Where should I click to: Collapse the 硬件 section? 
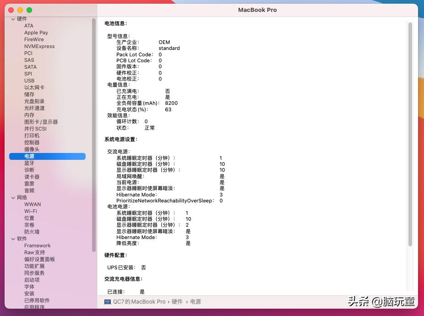click(14, 19)
